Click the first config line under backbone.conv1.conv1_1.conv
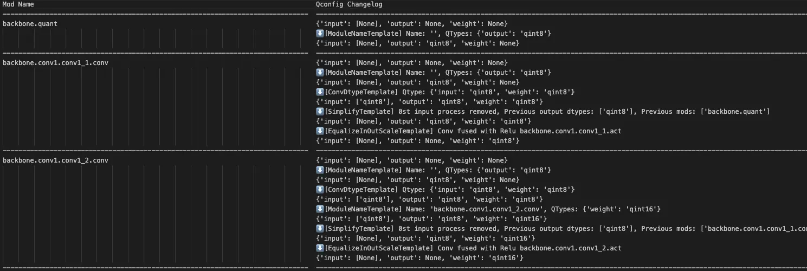Image resolution: width=807 pixels, height=271 pixels. (411, 63)
